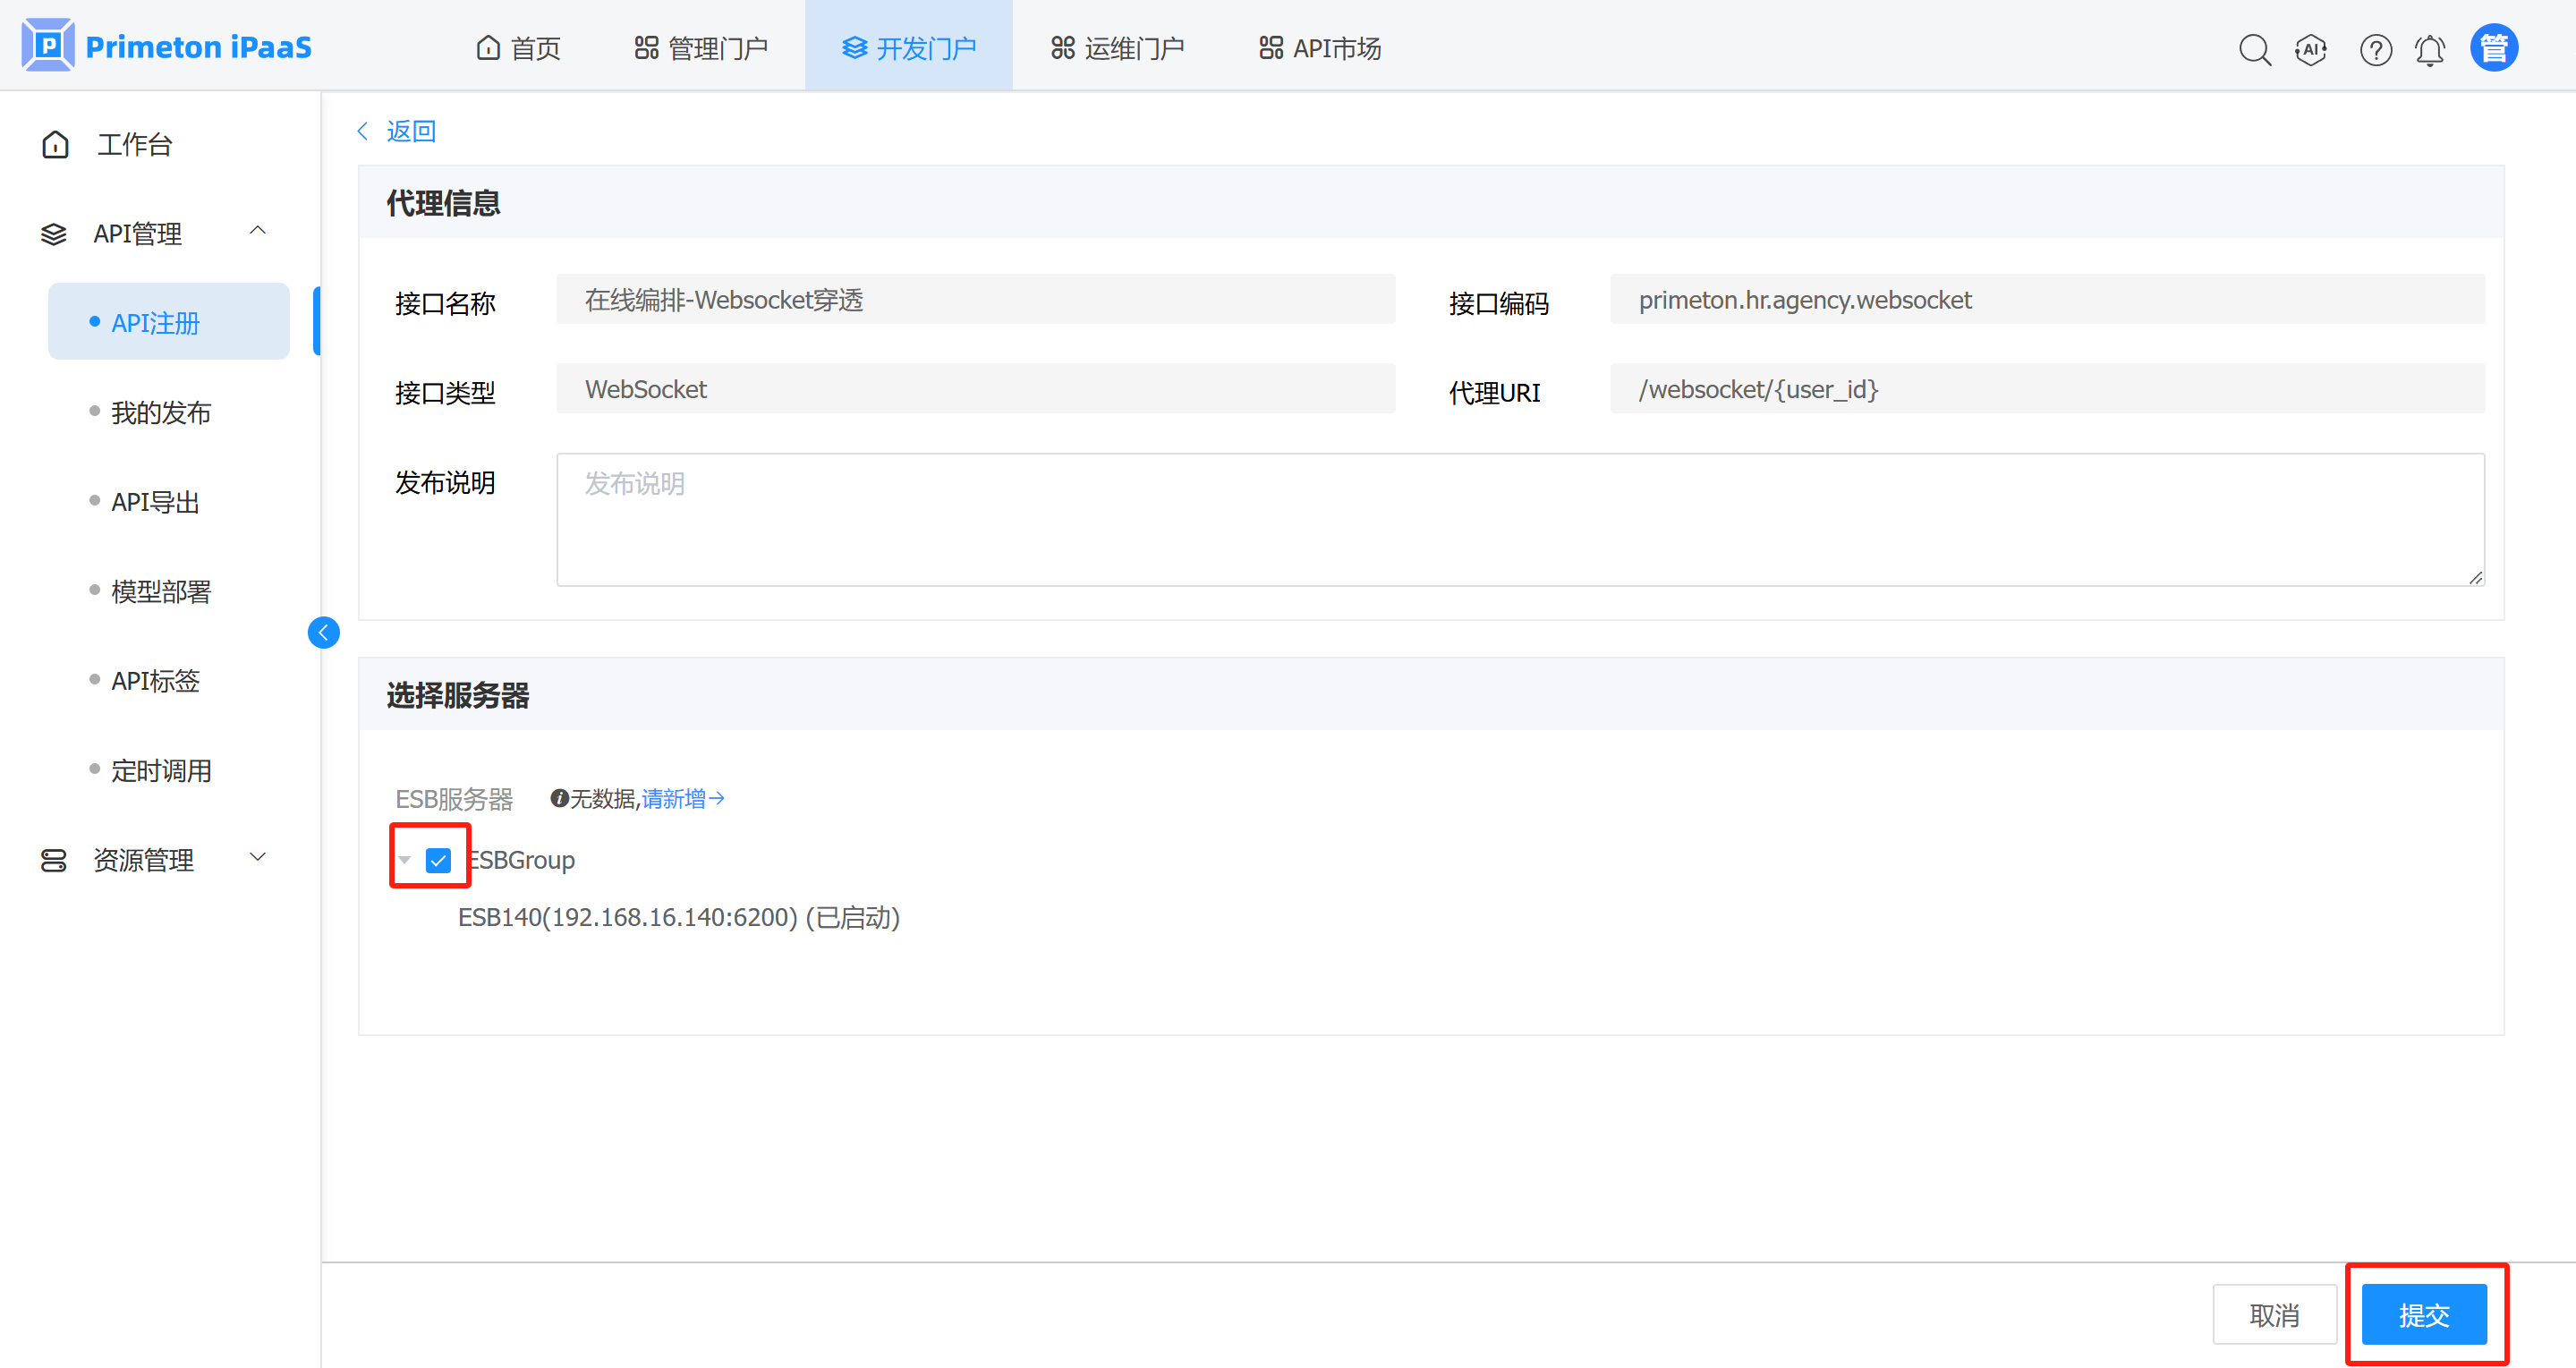Click the 提交 submit button
Image resolution: width=2576 pixels, height=1368 pixels.
pyautogui.click(x=2423, y=1314)
